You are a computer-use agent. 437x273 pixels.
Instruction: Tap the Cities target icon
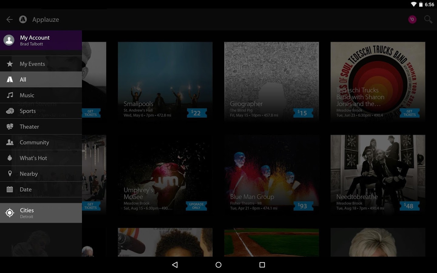(10, 213)
